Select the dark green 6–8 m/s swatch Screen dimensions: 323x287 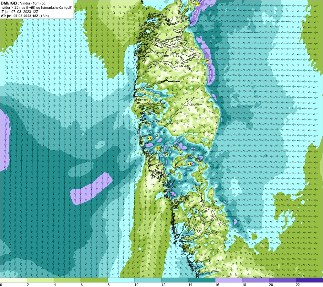(x=94, y=280)
